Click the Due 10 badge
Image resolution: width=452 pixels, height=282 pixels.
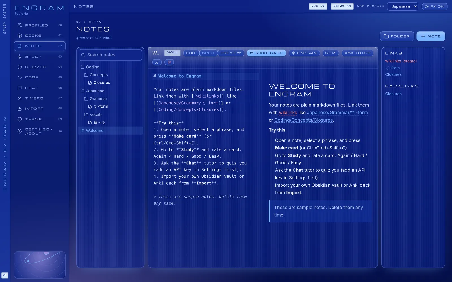tap(318, 6)
